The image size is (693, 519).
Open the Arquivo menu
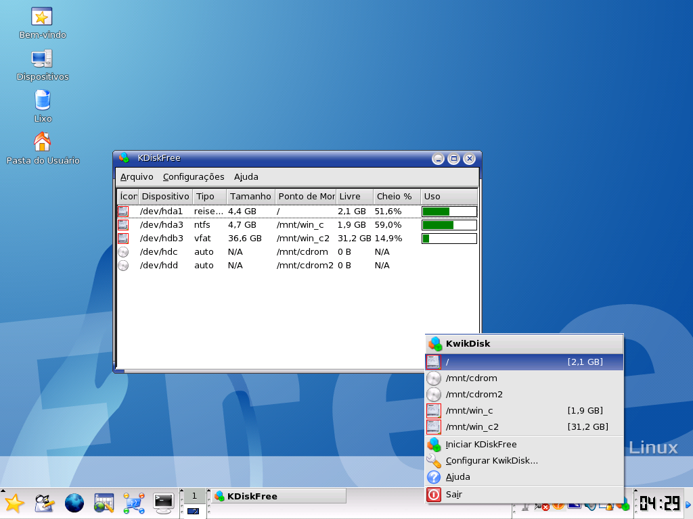[x=137, y=177]
